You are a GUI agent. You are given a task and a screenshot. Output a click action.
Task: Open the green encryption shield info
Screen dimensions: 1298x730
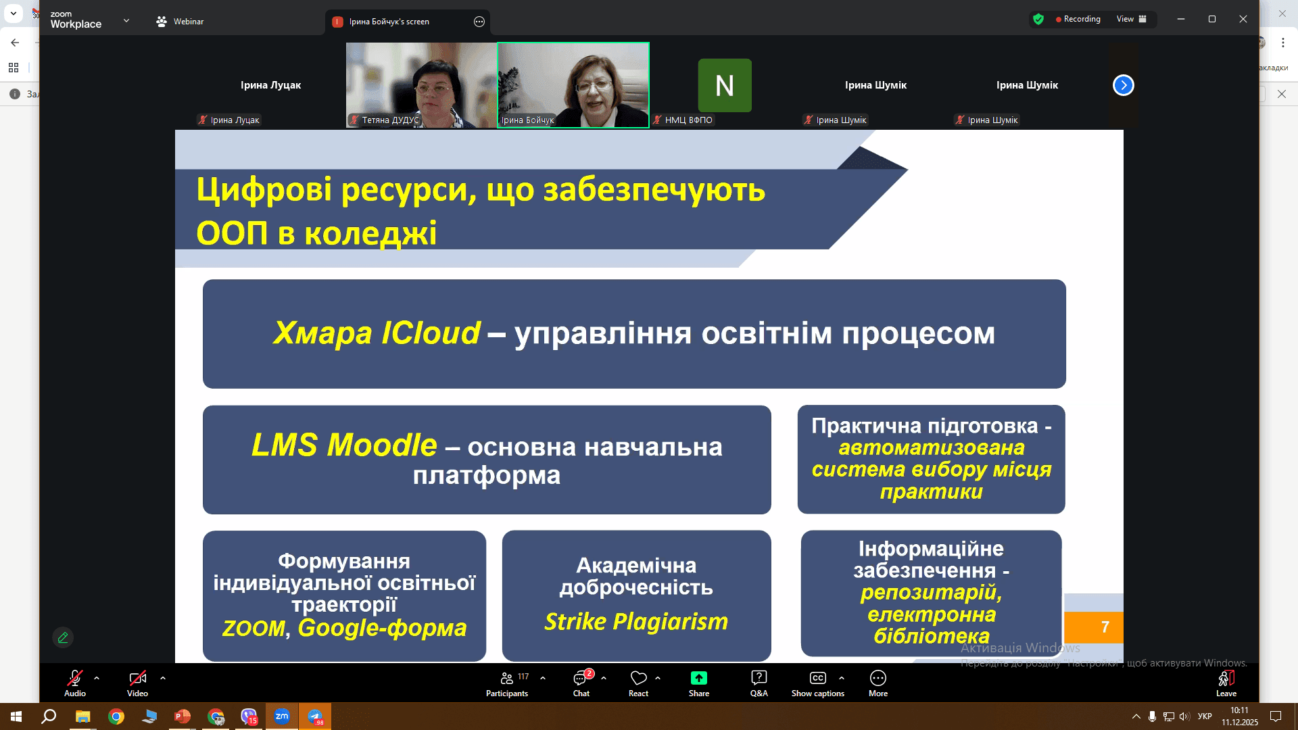[x=1038, y=19]
